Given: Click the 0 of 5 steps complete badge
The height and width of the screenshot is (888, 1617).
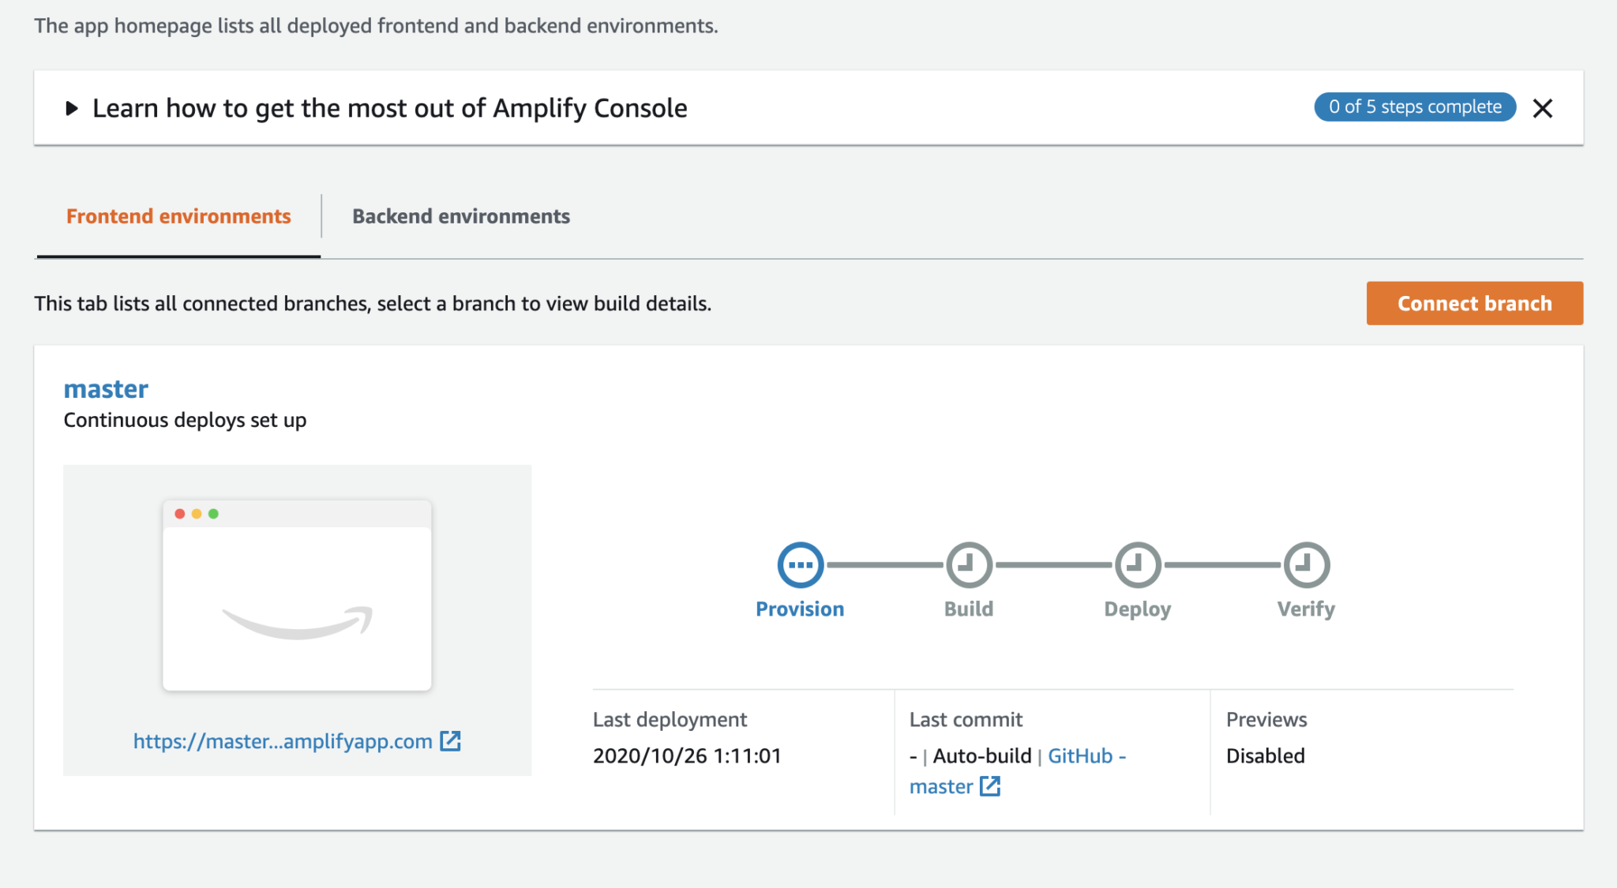Looking at the screenshot, I should pyautogui.click(x=1414, y=107).
